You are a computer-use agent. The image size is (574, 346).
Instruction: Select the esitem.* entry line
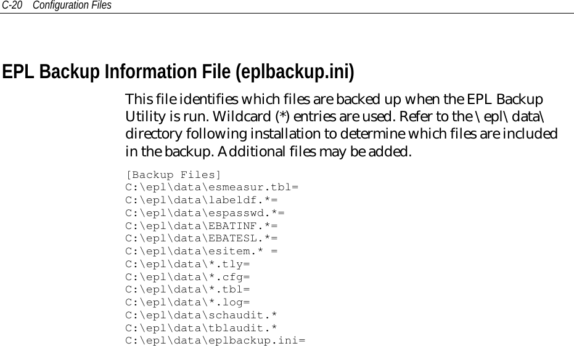coord(202,251)
